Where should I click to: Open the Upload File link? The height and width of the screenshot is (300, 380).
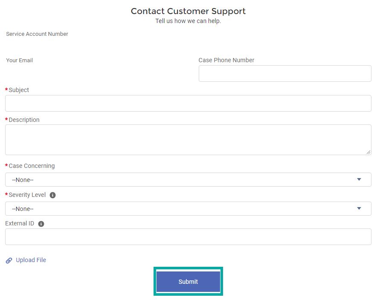click(x=31, y=260)
